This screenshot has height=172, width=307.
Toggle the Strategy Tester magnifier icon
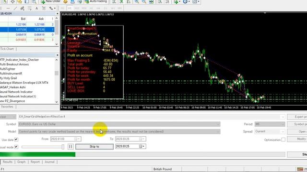tap(34, 1)
